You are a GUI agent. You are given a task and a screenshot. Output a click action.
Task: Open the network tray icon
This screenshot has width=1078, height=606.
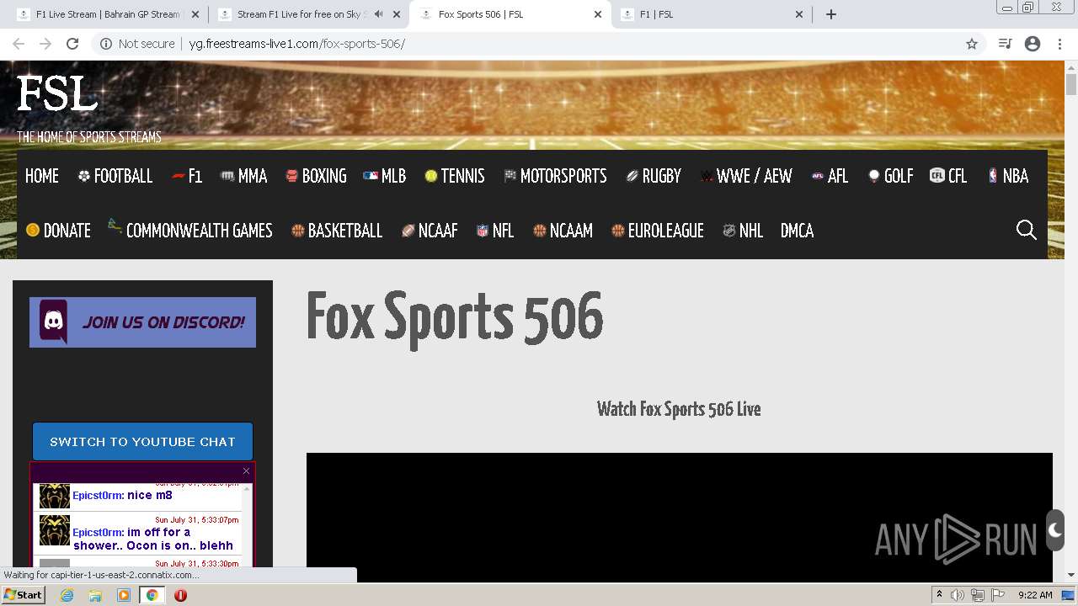pyautogui.click(x=978, y=595)
